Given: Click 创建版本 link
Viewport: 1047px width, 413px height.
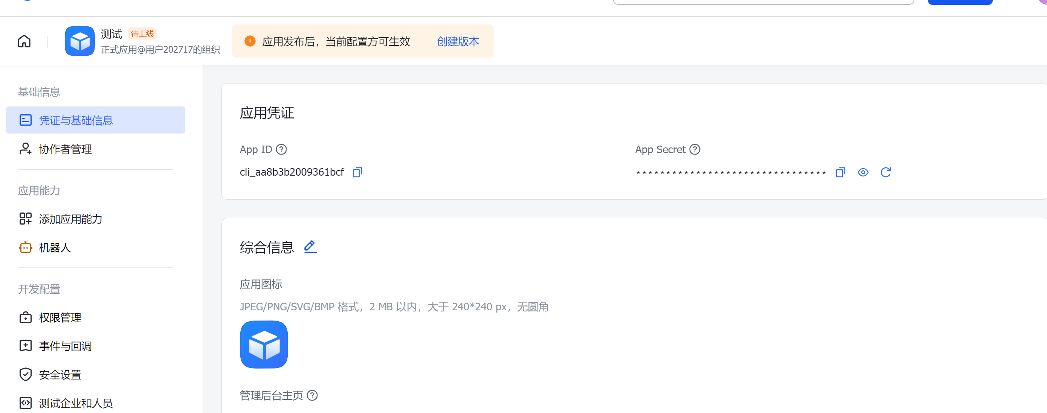Looking at the screenshot, I should click(x=458, y=41).
